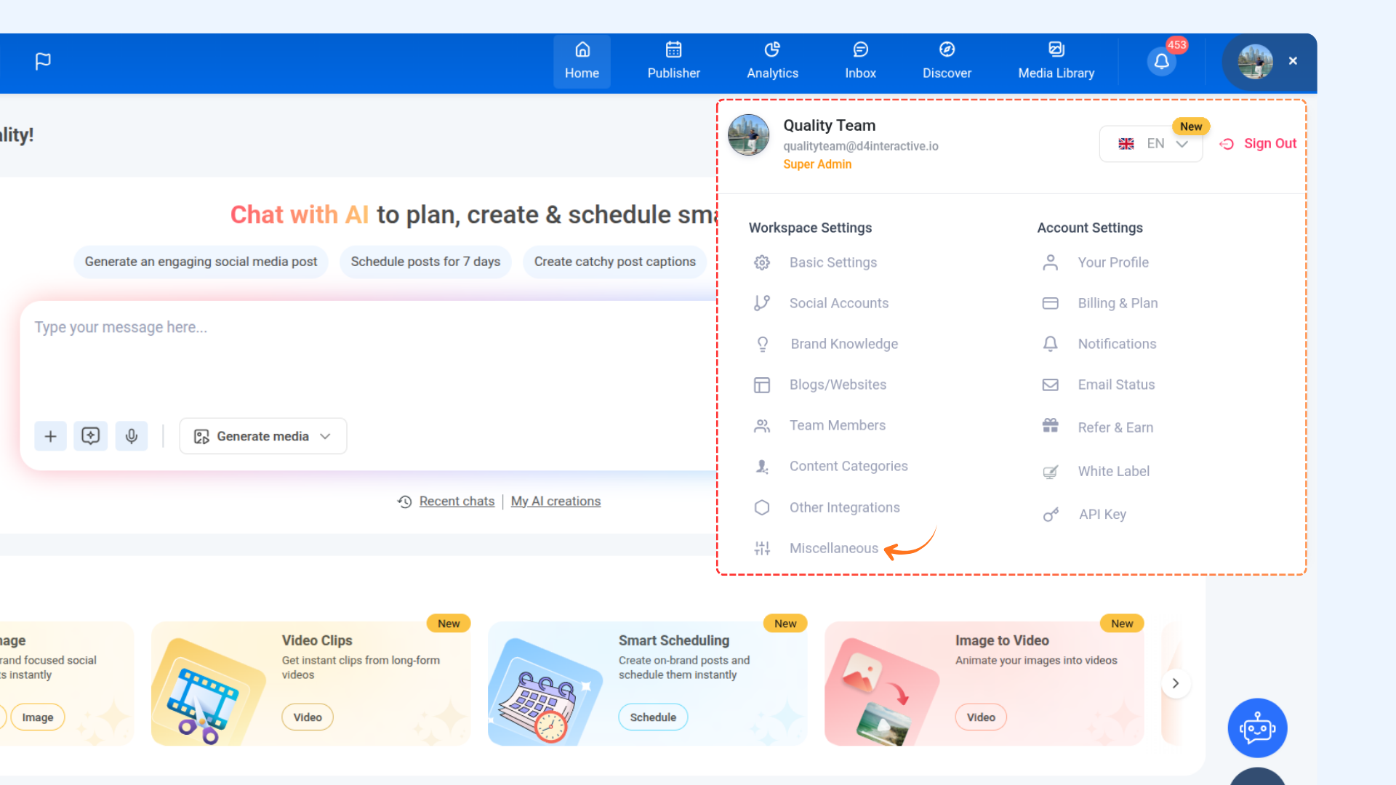
Task: Click the notifications bell icon
Action: pyautogui.click(x=1161, y=62)
